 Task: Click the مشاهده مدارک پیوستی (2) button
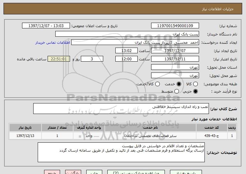tap(136, 172)
